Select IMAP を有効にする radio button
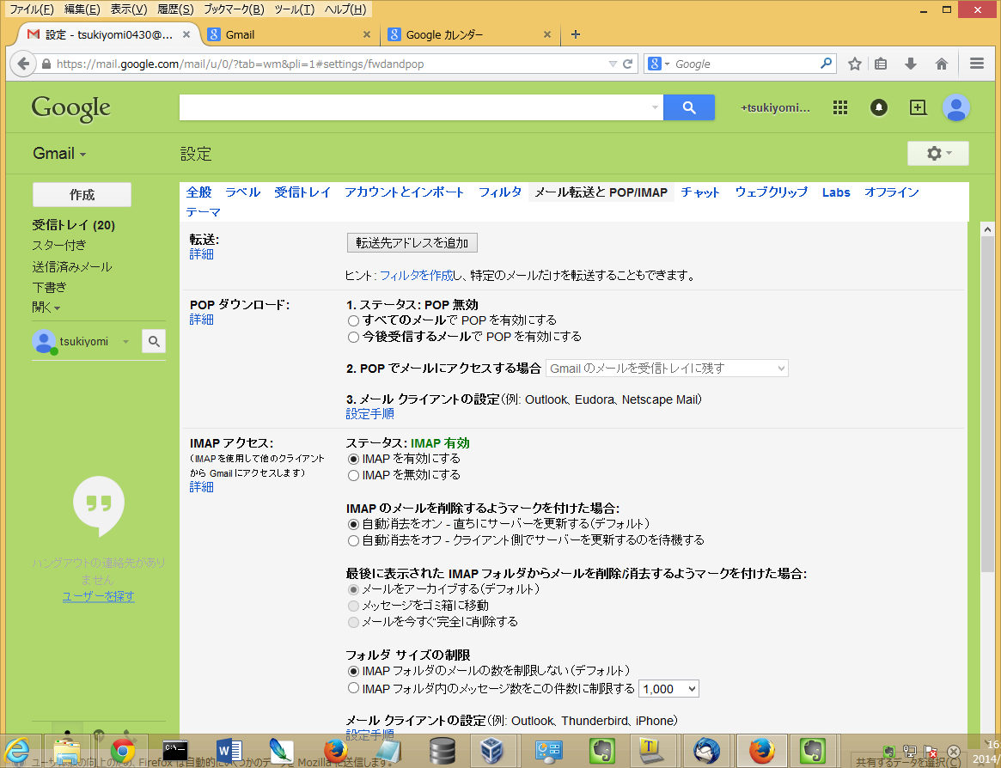 tap(353, 459)
